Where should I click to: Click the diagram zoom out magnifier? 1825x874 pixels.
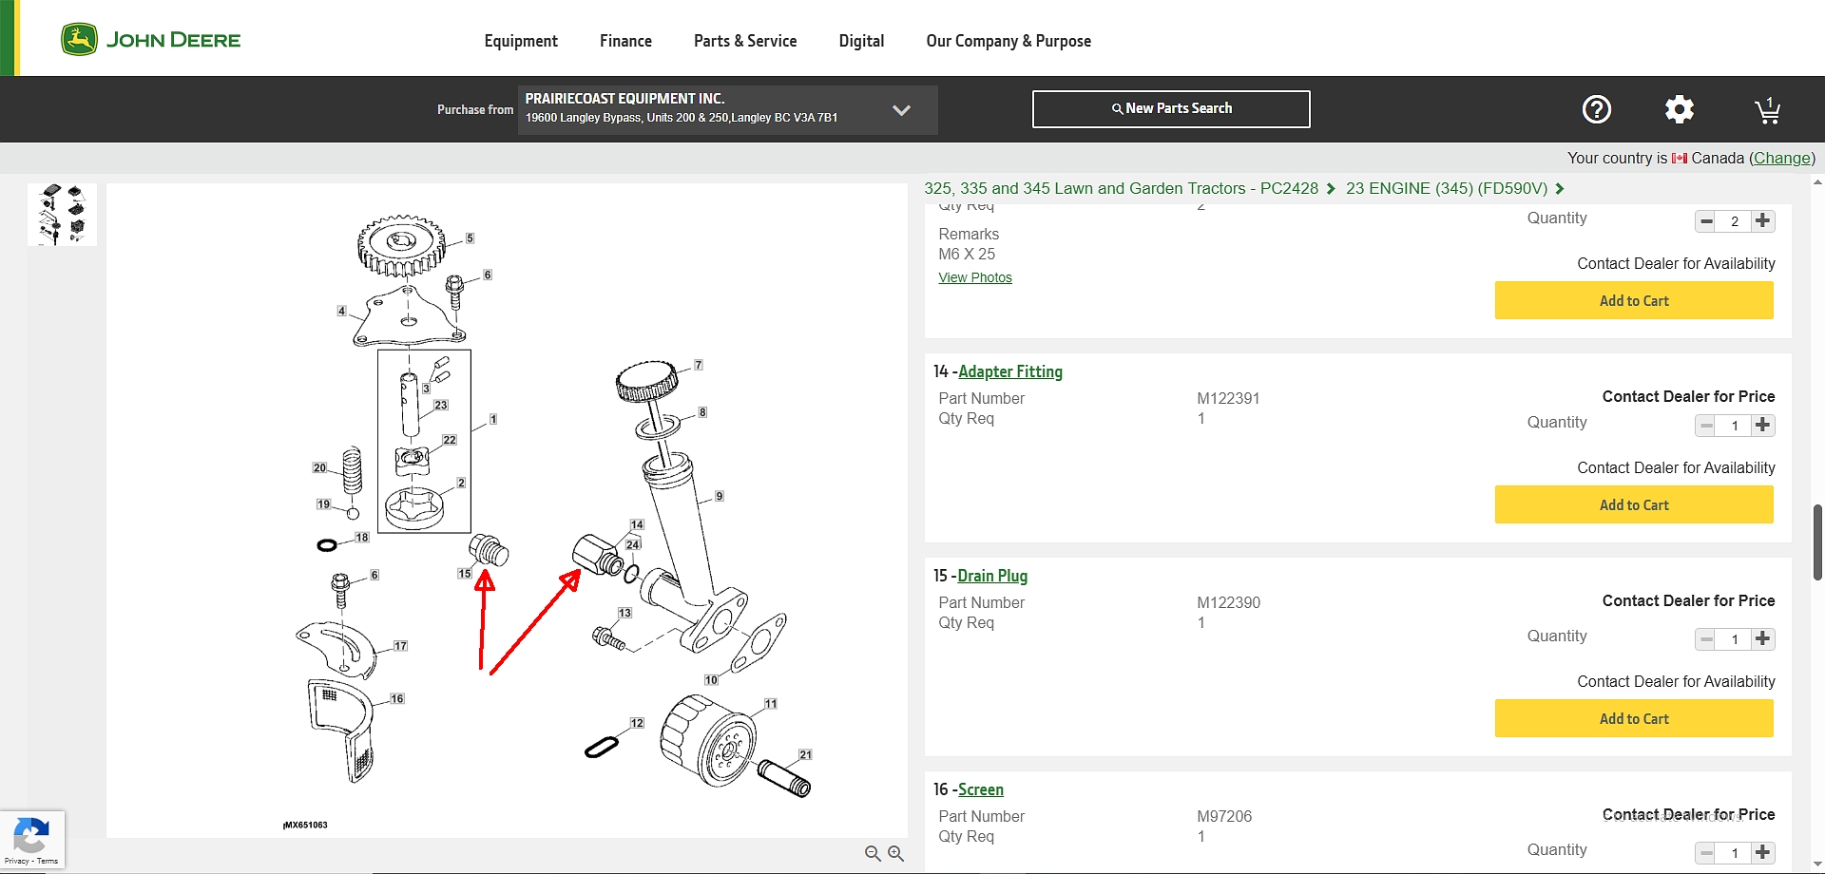tap(873, 853)
